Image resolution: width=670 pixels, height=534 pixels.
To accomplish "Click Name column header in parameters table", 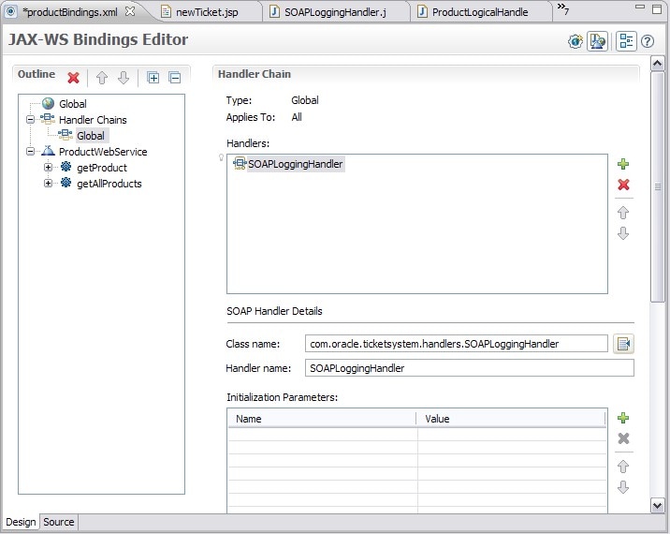I will pyautogui.click(x=322, y=419).
